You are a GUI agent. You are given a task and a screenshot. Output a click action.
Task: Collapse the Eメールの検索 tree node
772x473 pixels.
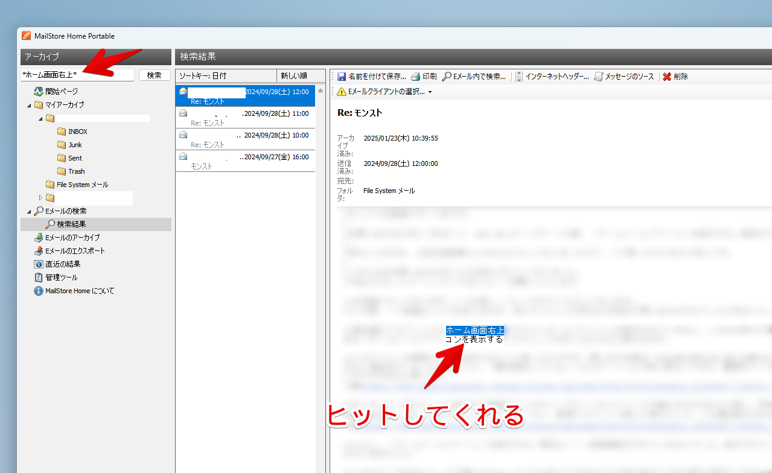tap(29, 211)
